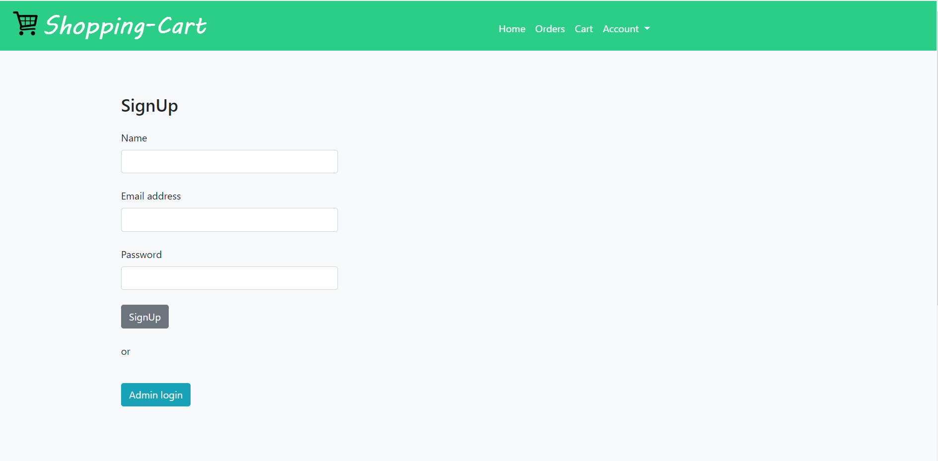The image size is (938, 461).
Task: Click the Password input box
Action: click(229, 278)
